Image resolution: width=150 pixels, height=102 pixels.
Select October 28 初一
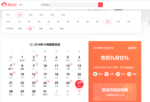(x=11, y=93)
